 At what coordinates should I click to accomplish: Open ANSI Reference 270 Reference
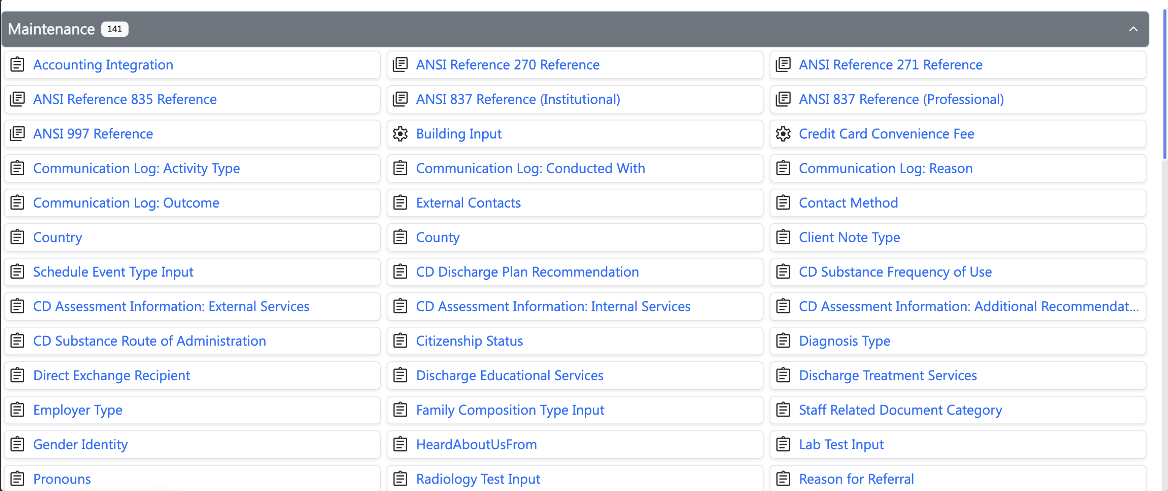click(507, 65)
